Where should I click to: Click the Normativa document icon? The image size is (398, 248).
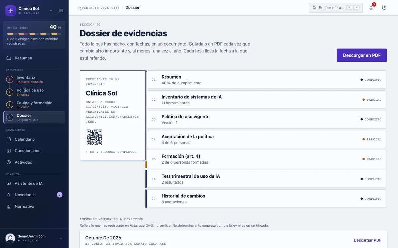point(9,206)
